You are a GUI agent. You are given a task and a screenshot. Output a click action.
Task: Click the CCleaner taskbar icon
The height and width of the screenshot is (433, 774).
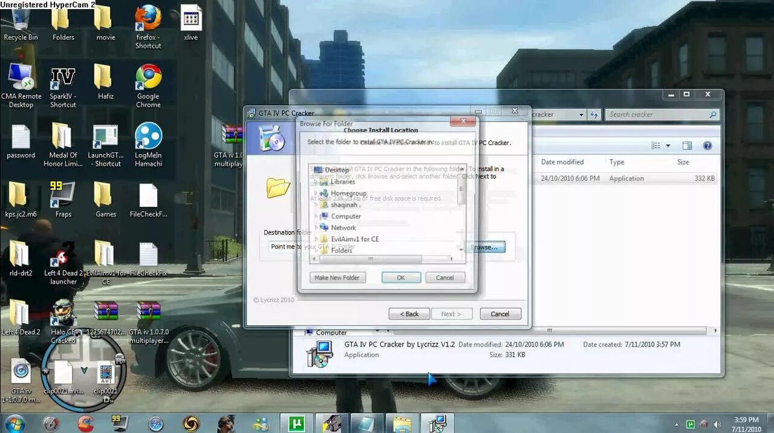pos(86,423)
